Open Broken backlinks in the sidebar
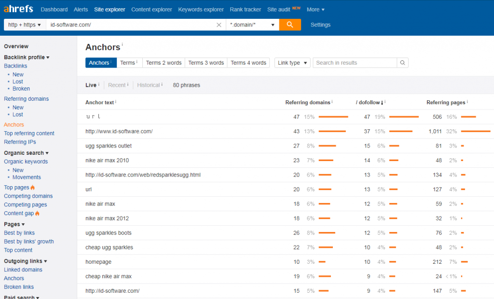 pos(21,89)
